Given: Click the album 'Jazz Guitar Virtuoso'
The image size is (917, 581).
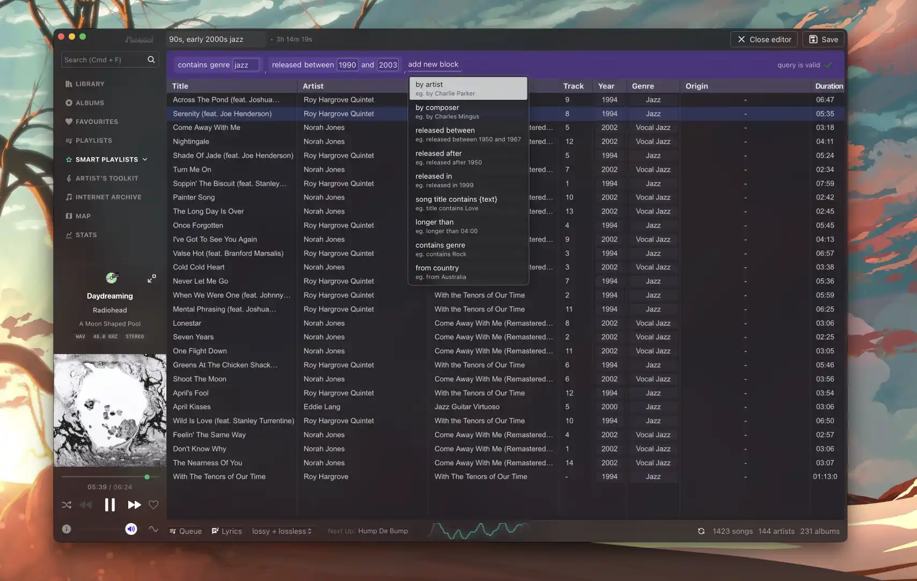Looking at the screenshot, I should tap(467, 407).
